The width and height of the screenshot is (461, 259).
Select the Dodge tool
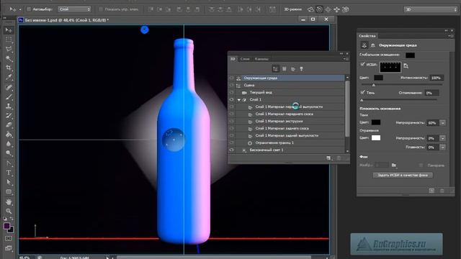click(9, 153)
